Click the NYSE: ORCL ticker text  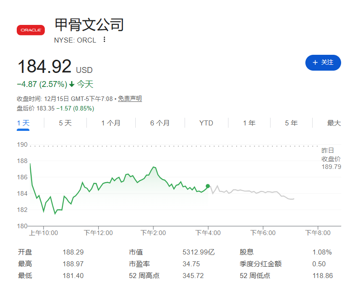[x=75, y=40]
